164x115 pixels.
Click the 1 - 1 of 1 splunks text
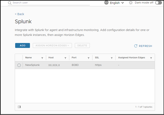(144, 107)
